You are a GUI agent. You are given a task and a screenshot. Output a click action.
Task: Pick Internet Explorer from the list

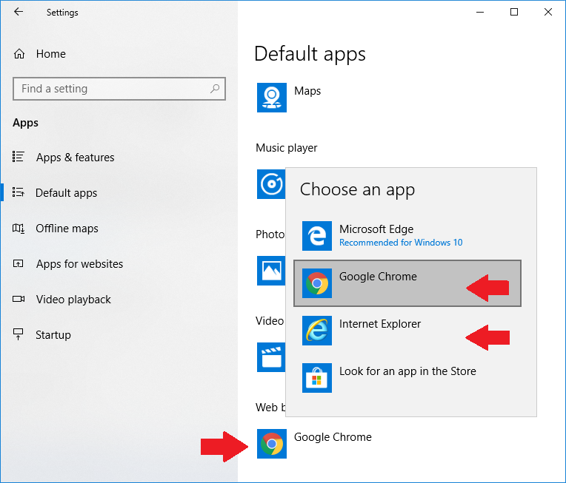point(407,331)
